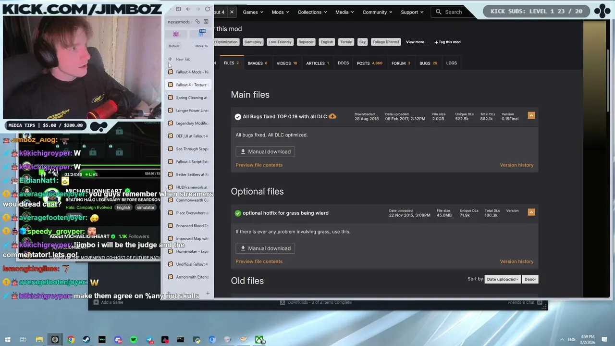Preview file contents of the main file
Screen dimensions: 615x346
pyautogui.click(x=259, y=165)
